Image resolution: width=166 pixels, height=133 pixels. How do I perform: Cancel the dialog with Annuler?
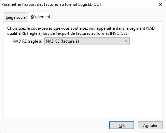coord(150,125)
